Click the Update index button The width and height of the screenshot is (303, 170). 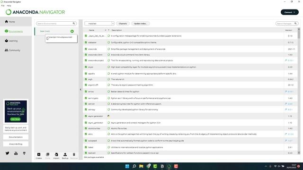pyautogui.click(x=141, y=24)
